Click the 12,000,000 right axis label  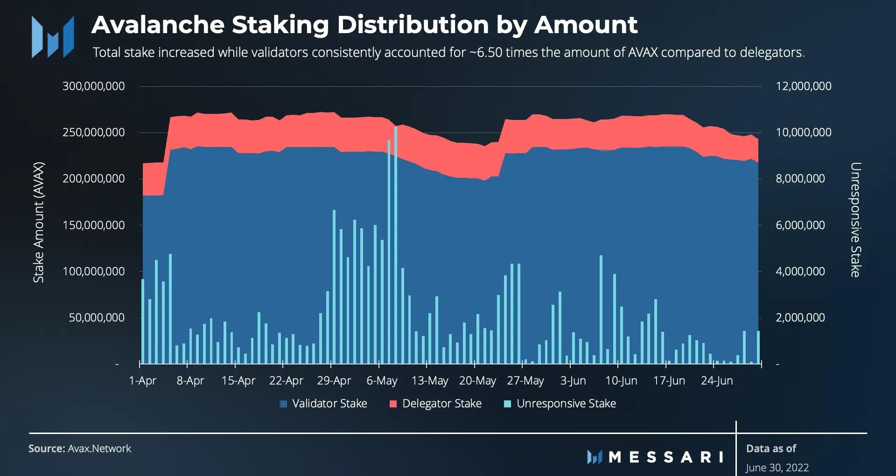click(803, 86)
